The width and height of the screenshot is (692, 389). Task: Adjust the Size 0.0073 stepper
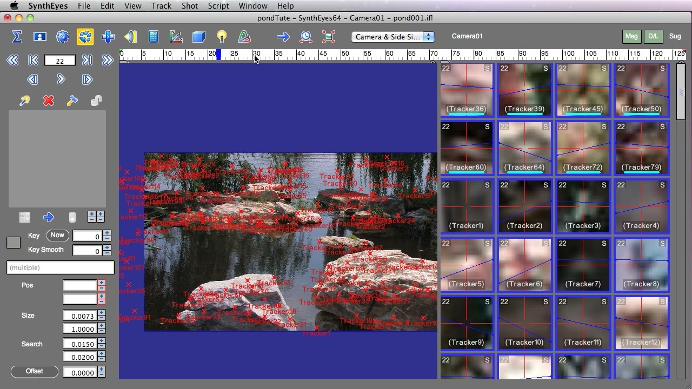coord(102,316)
